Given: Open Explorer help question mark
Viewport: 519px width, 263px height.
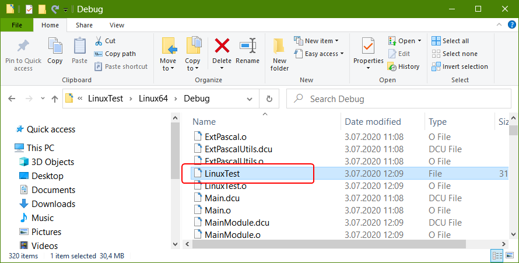Looking at the screenshot, I should pyautogui.click(x=512, y=25).
